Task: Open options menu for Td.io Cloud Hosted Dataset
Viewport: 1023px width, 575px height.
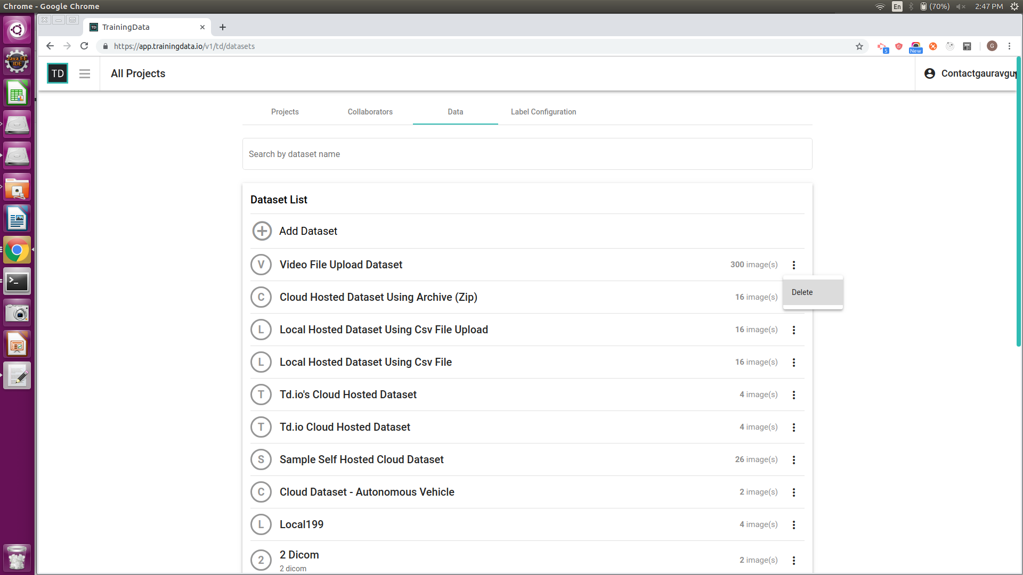Action: tap(793, 427)
